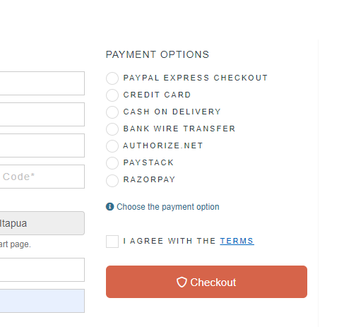Screen dimensions: 344x327
Task: Pick Bank Wire Transfer payment option
Action: (112, 129)
